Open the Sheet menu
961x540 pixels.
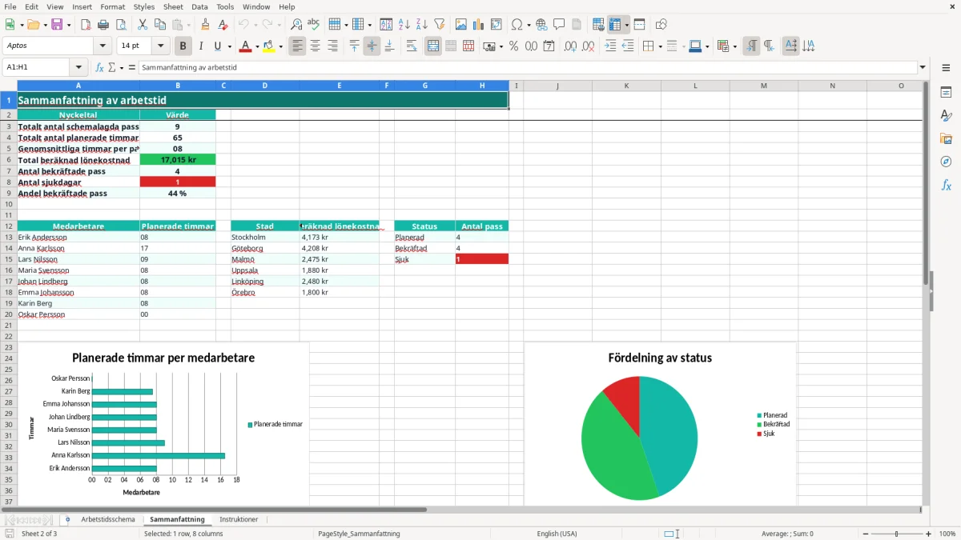coord(173,6)
